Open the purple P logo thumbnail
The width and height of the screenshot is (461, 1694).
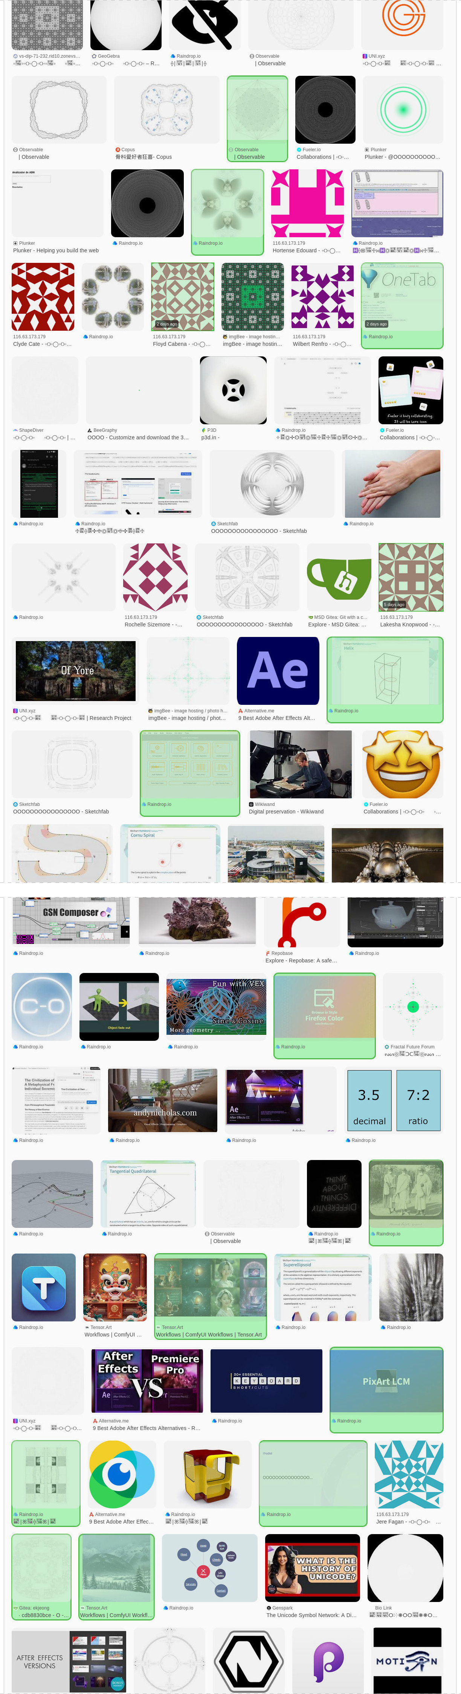coord(328,1660)
